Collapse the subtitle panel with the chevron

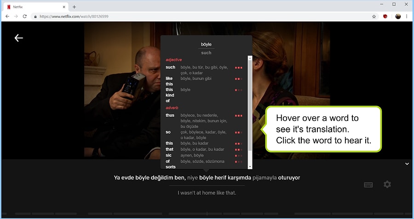407,164
